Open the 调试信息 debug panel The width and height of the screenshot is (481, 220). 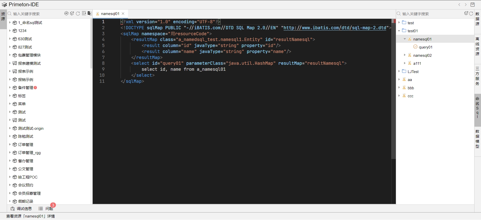click(x=21, y=208)
